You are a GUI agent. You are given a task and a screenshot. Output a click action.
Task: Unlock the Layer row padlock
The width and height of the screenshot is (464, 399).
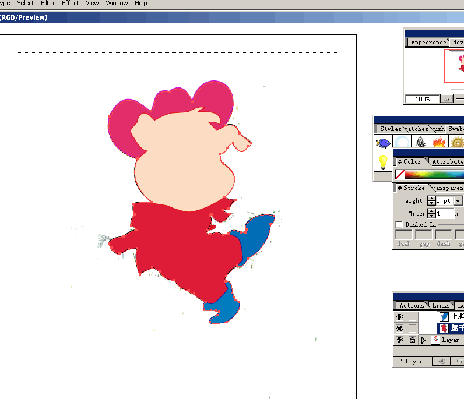(412, 340)
